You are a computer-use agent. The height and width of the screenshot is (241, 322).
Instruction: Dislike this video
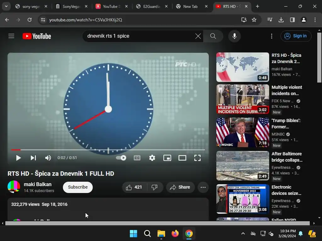point(155,187)
